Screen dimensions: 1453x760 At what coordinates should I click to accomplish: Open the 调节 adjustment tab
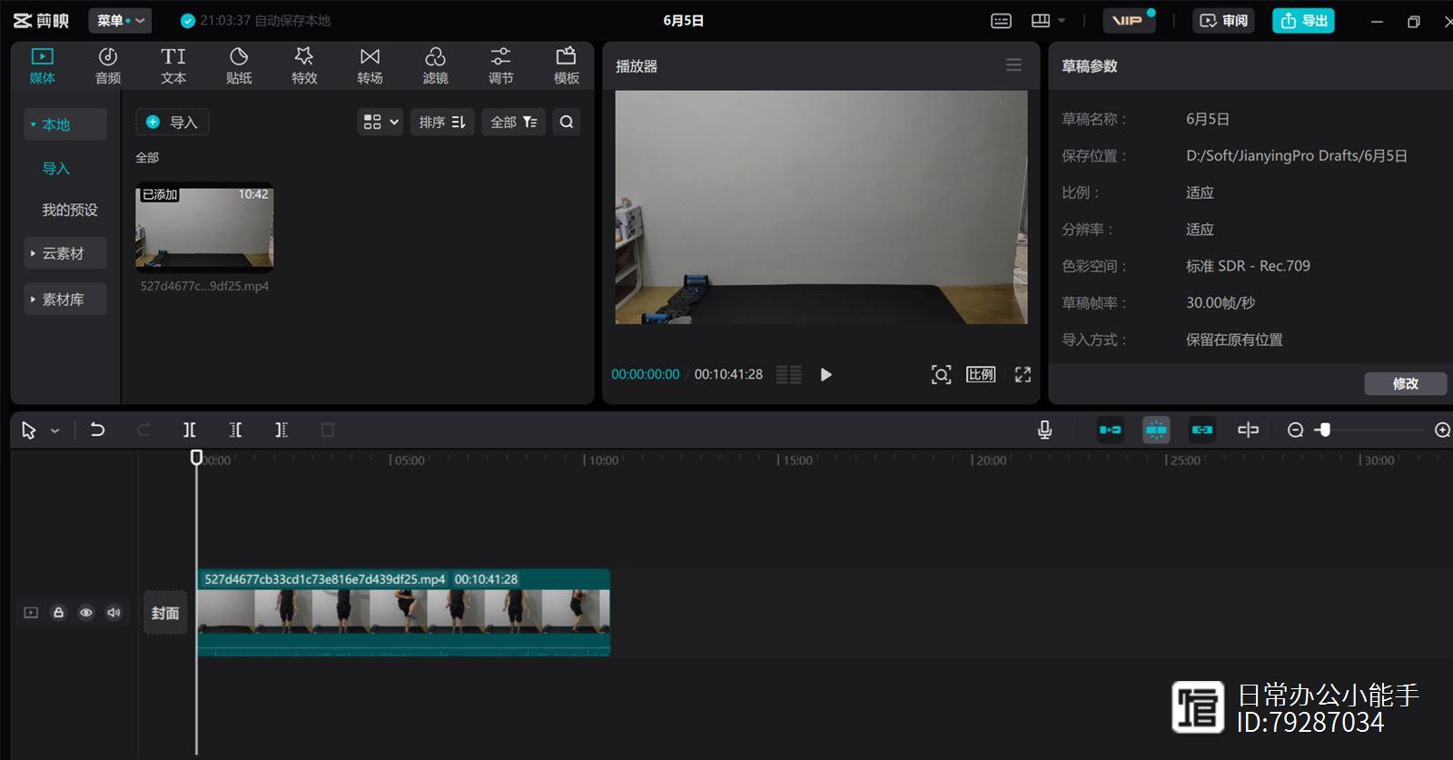tap(500, 65)
